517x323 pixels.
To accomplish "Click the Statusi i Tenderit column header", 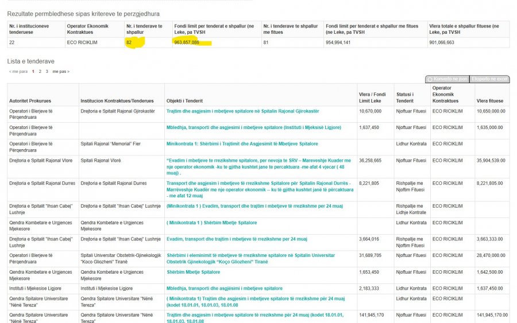I will pyautogui.click(x=405, y=98).
